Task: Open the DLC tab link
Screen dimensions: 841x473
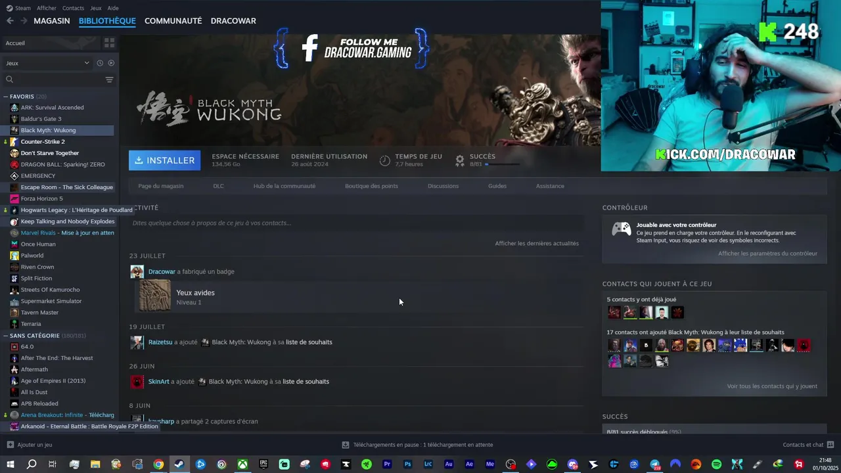Action: coord(218,186)
